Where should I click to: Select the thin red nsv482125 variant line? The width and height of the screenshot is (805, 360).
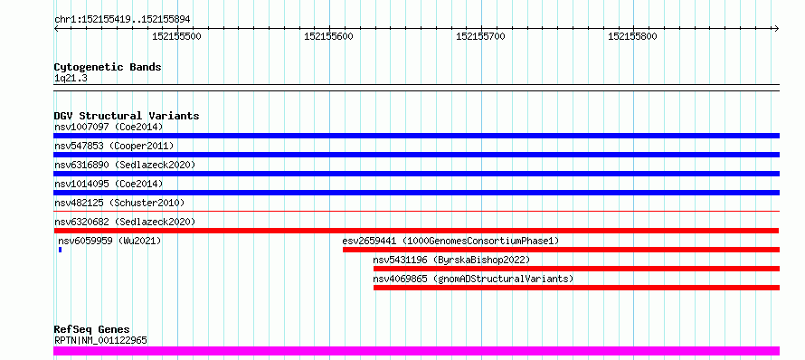416,211
